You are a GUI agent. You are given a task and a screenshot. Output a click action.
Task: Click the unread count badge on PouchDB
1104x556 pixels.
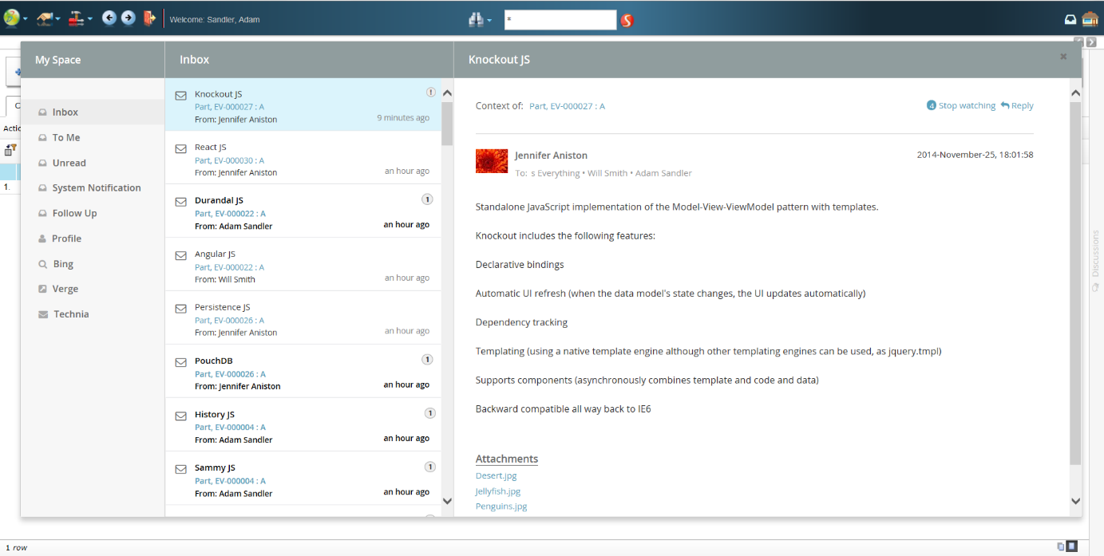tap(427, 360)
